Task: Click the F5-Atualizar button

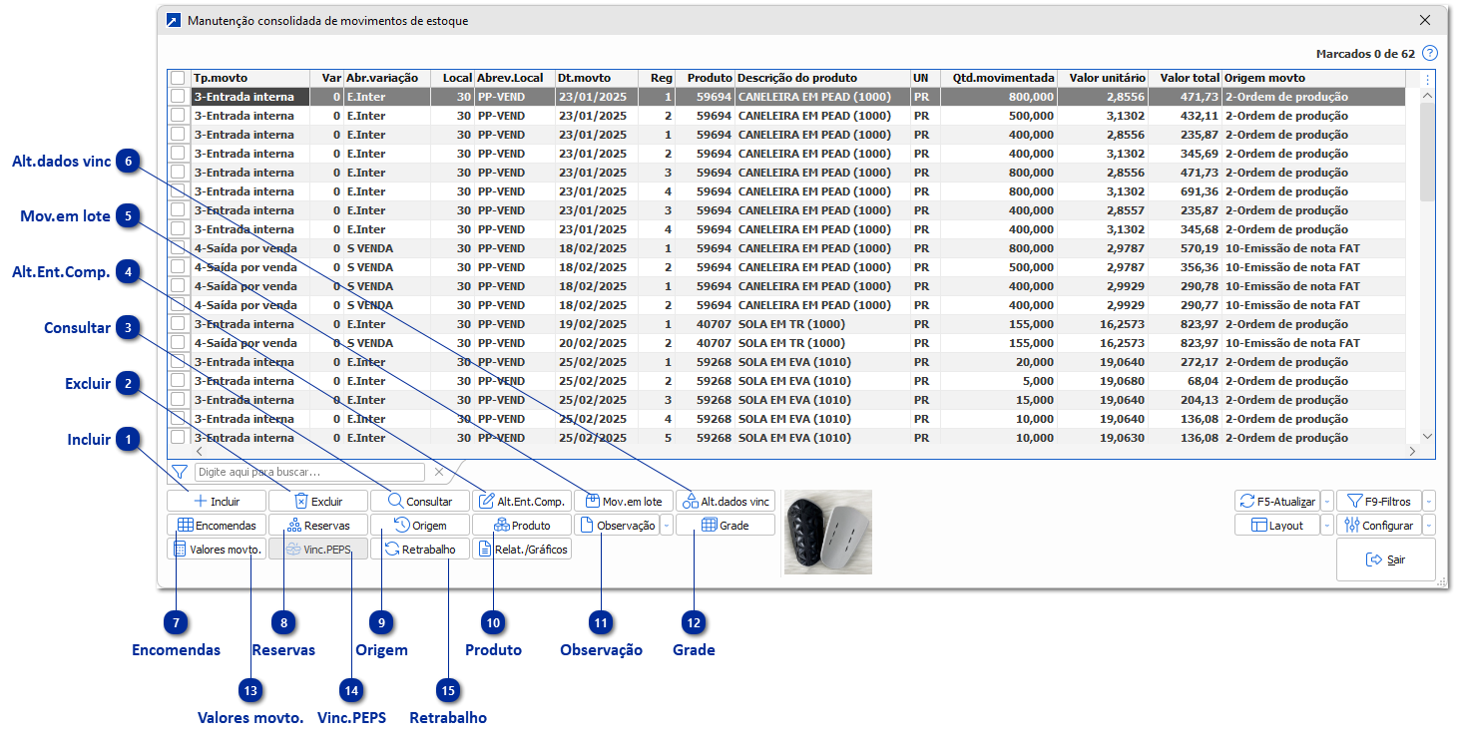Action: pyautogui.click(x=1276, y=502)
